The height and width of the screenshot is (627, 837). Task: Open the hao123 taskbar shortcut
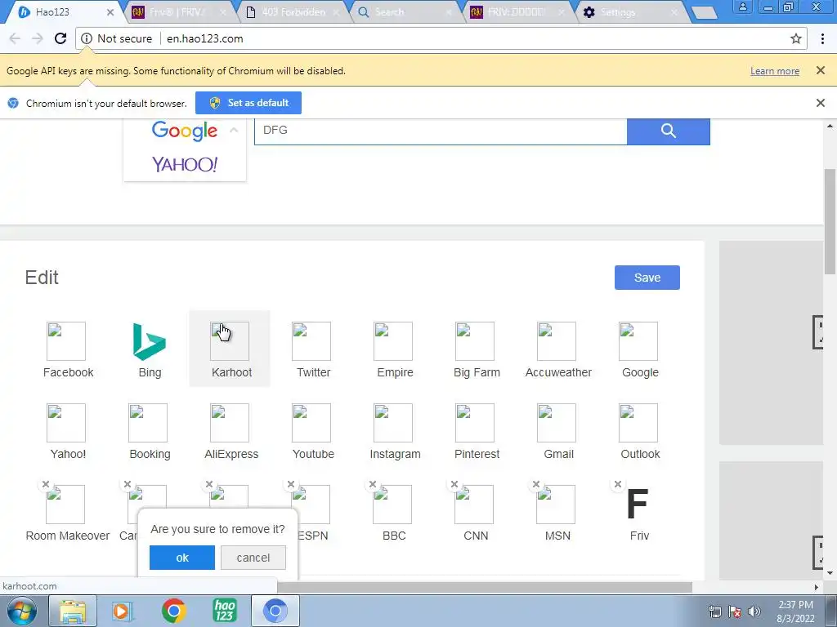pos(224,611)
